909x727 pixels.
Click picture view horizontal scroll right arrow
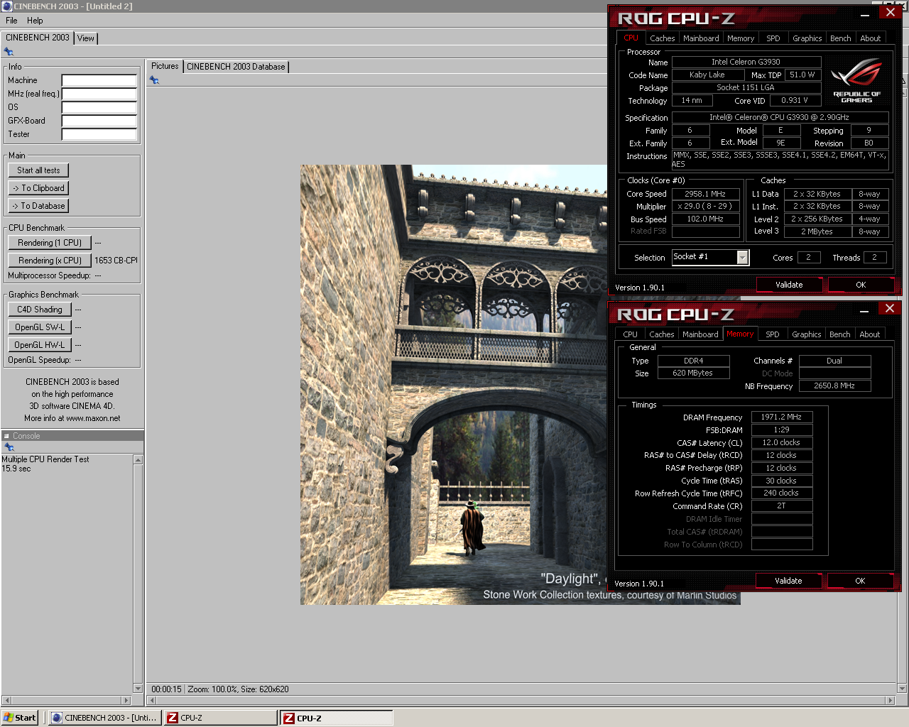tap(891, 700)
